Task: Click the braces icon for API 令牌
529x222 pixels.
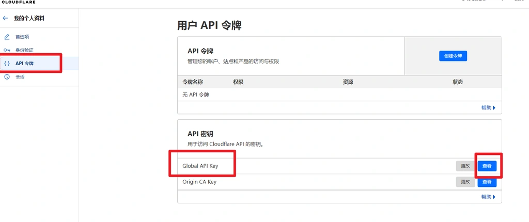Action: point(7,63)
